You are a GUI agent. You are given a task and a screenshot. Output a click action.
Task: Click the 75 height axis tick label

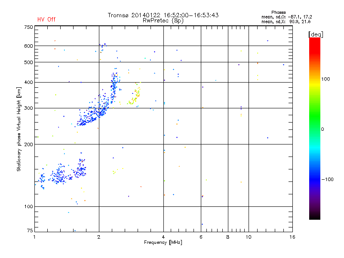coord(30,230)
